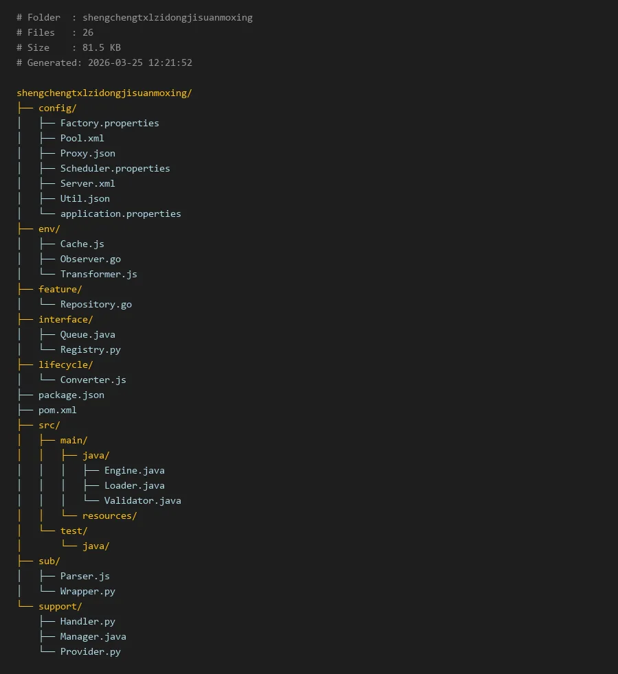Open the application.properties file

pyautogui.click(x=120, y=213)
